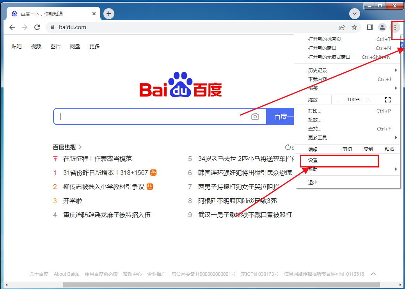This screenshot has width=405, height=289.
Task: Increase zoom with the plus button
Action: click(368, 100)
